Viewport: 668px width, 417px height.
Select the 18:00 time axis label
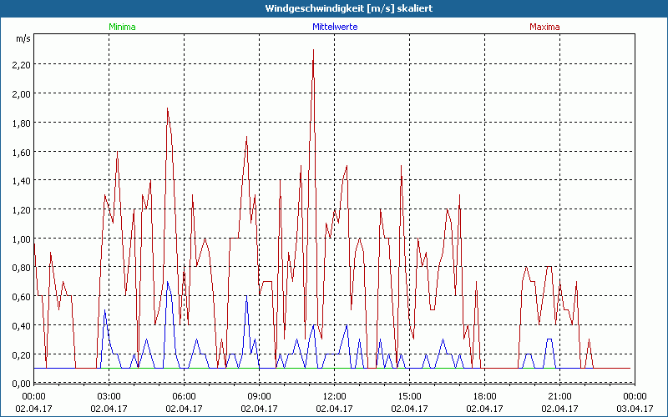tap(484, 396)
